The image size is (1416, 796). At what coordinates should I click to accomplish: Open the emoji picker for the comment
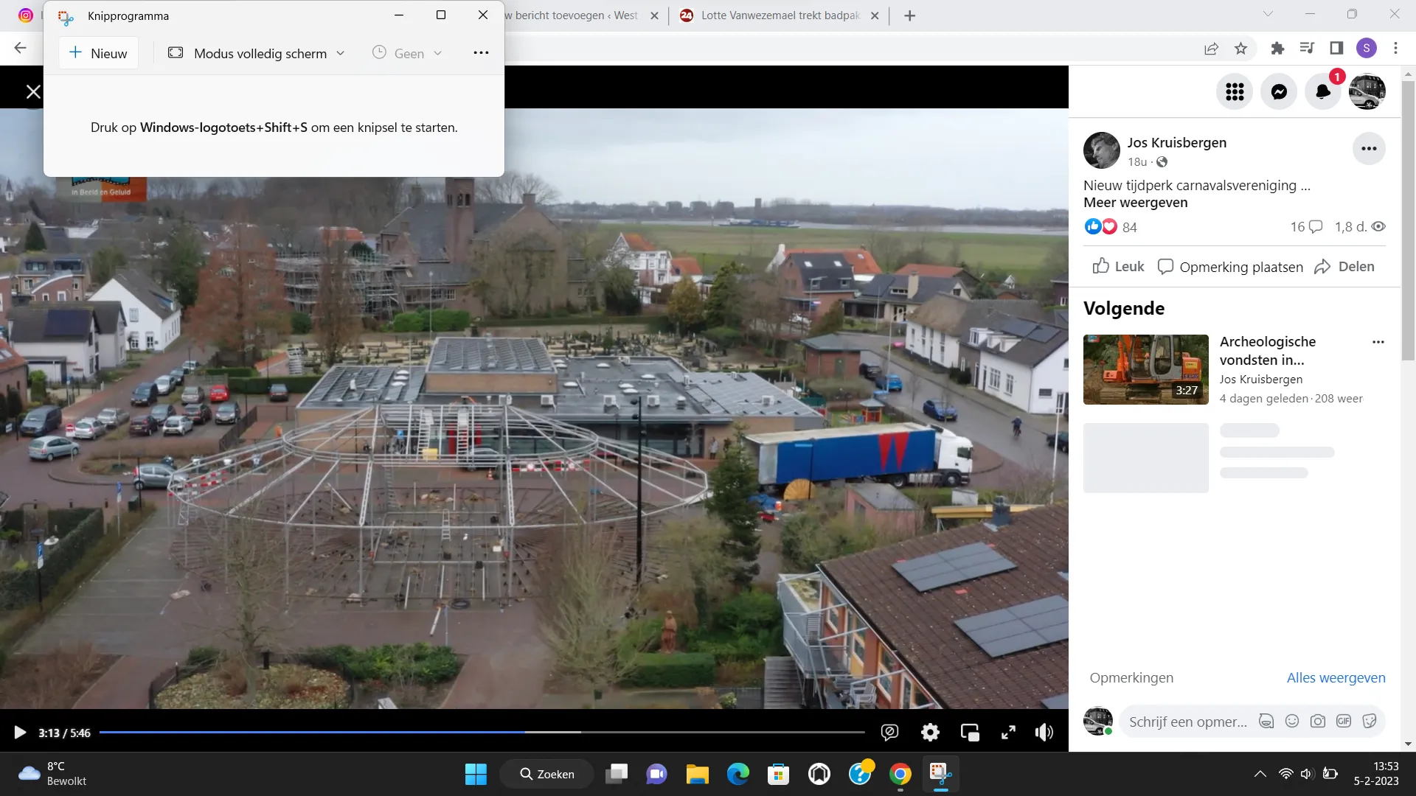tap(1292, 722)
